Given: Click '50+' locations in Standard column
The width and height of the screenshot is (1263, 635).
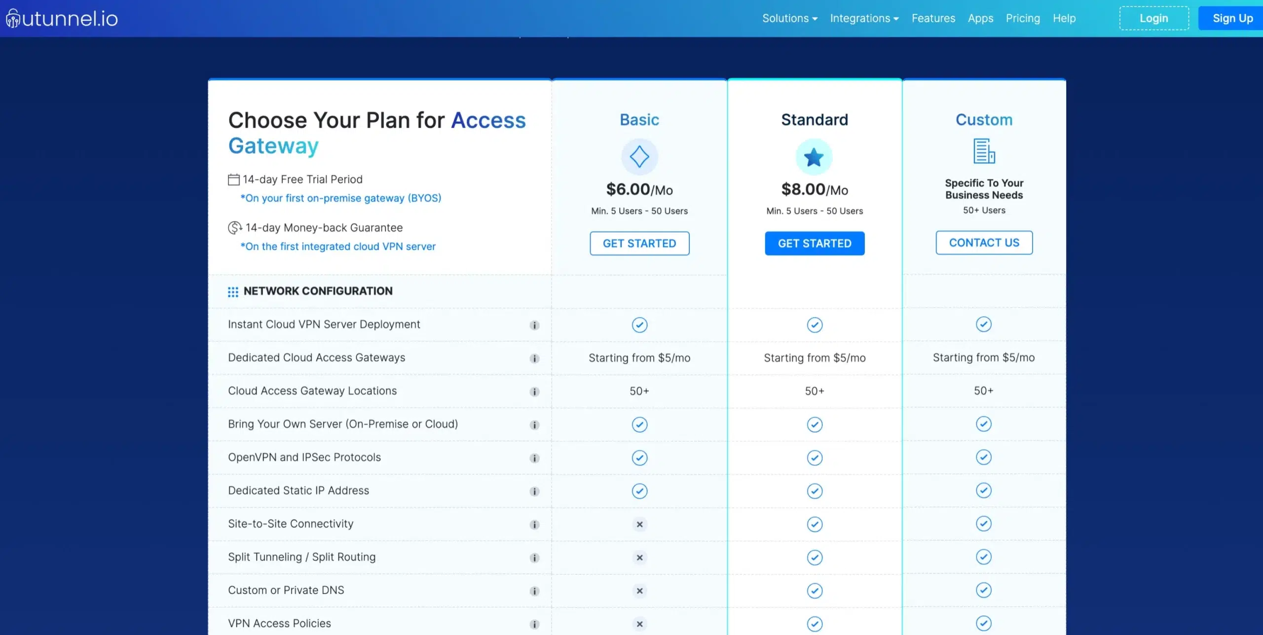Looking at the screenshot, I should [815, 391].
